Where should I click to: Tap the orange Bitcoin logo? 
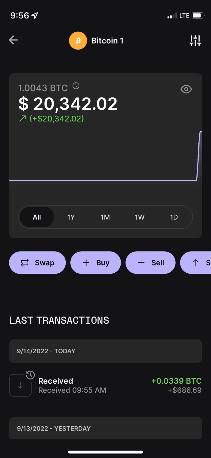(x=78, y=41)
